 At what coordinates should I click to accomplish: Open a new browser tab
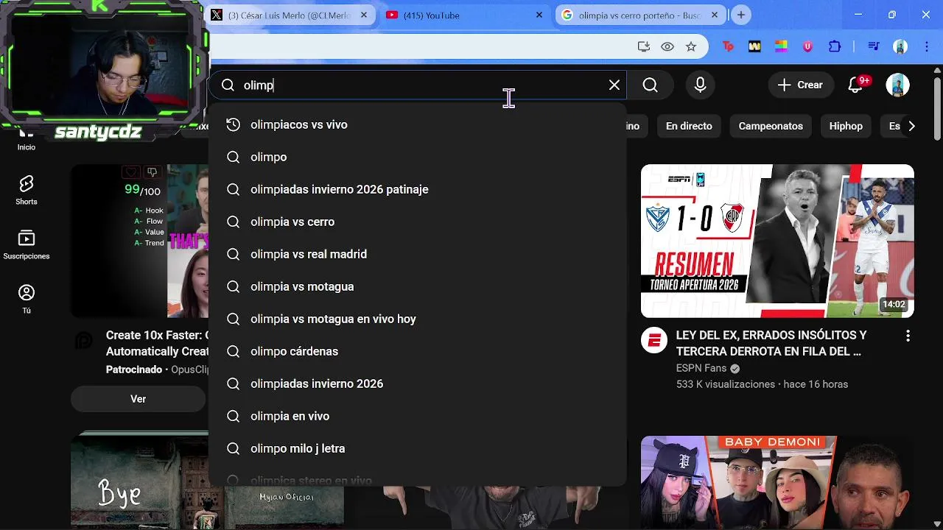(741, 15)
